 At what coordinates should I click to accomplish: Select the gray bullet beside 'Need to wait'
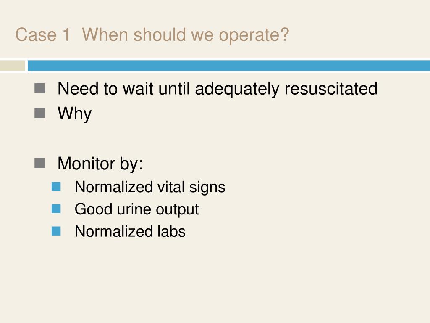(39, 88)
